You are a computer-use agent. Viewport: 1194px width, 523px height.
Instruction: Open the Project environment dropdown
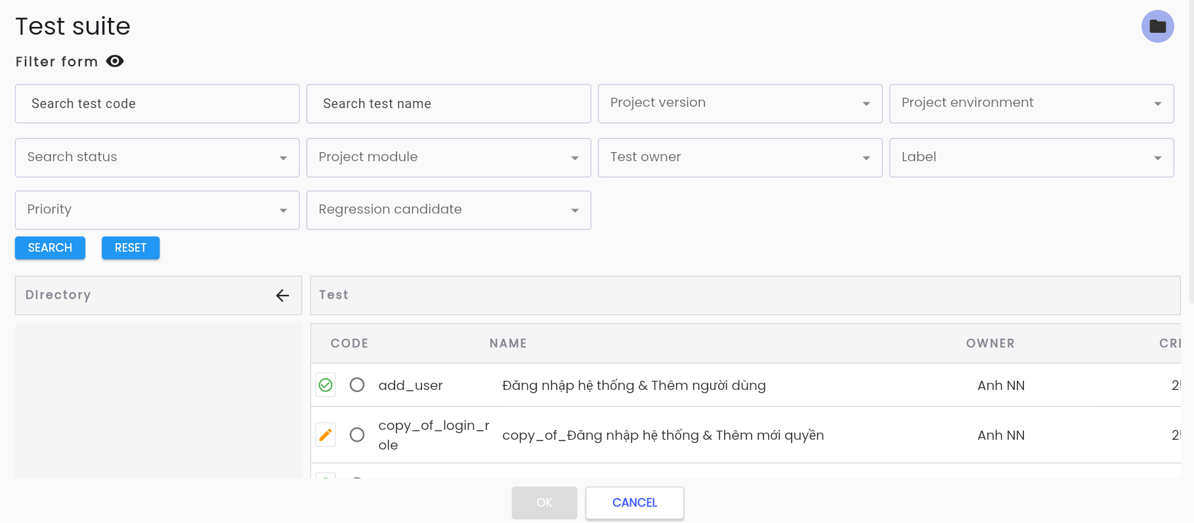pos(1031,104)
